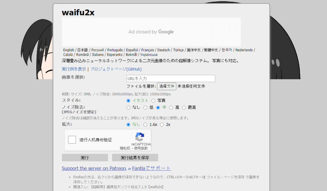This screenshot has height=191, width=327.
Task: Set noise reduction to 低
Action: tap(145, 107)
